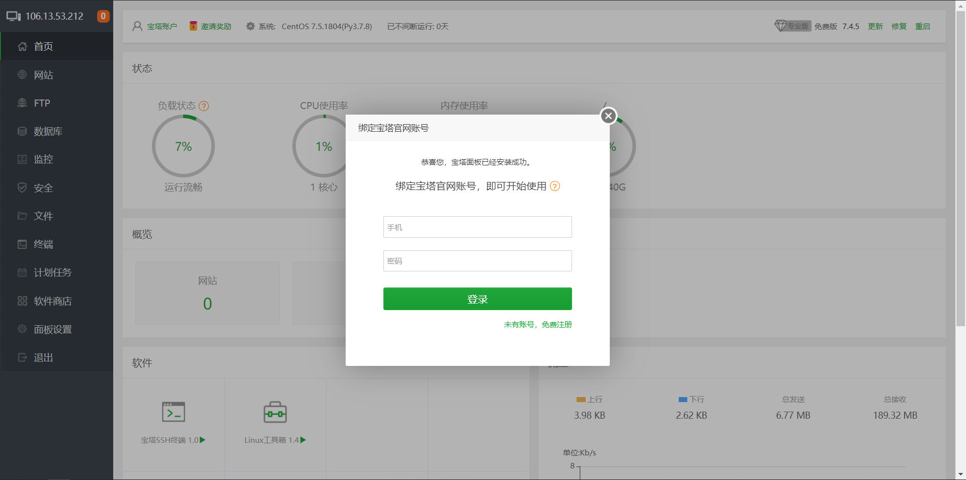Click the folder icon beside 文件

coord(22,216)
